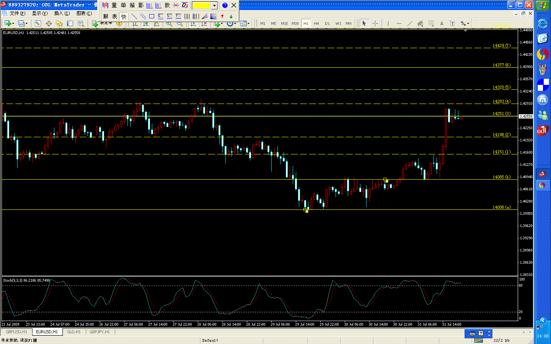
Task: Select the Text tool marked A
Action: coord(442,23)
